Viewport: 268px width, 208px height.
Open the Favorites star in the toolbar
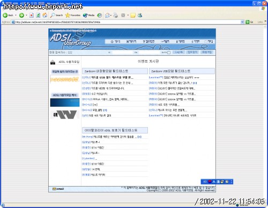(73, 16)
